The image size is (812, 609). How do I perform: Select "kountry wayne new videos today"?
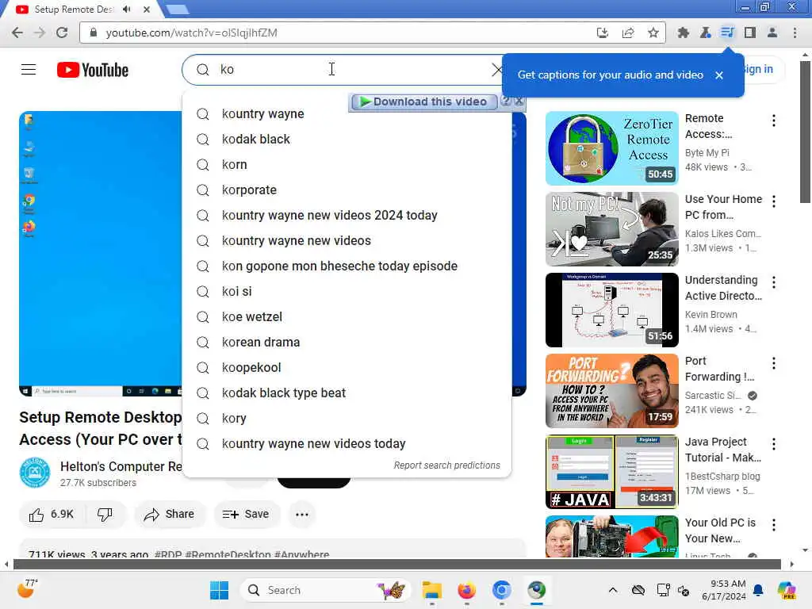pos(347,444)
